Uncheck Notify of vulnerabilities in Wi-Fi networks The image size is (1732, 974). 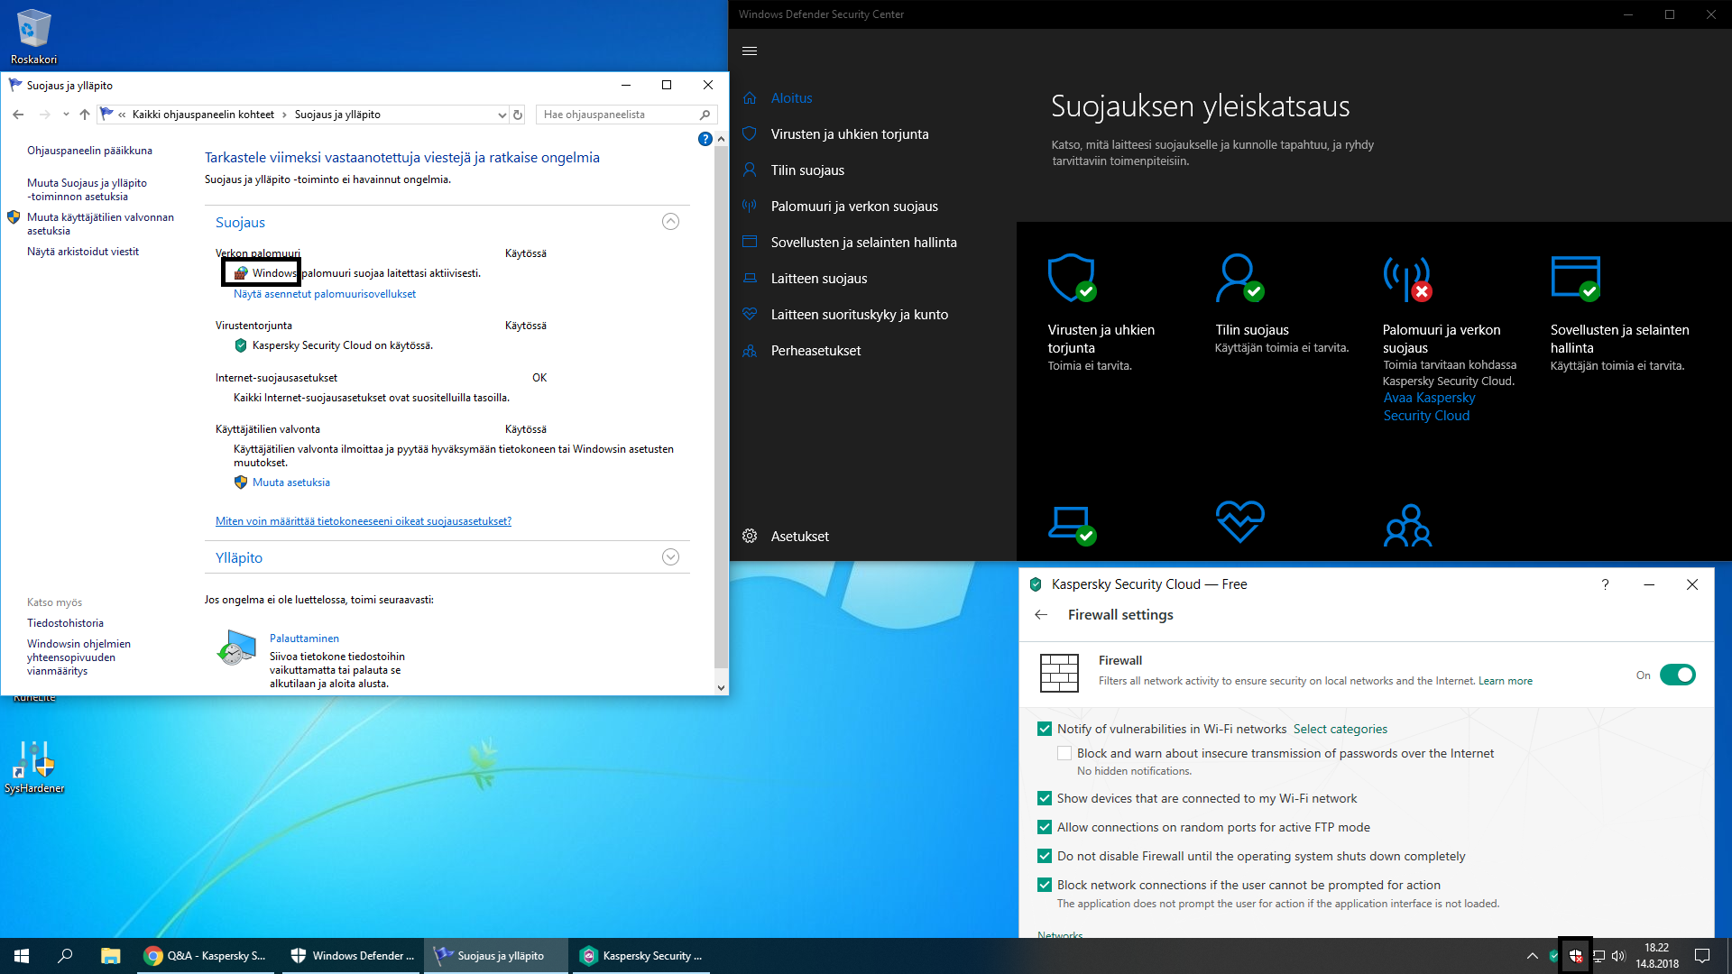1045,730
